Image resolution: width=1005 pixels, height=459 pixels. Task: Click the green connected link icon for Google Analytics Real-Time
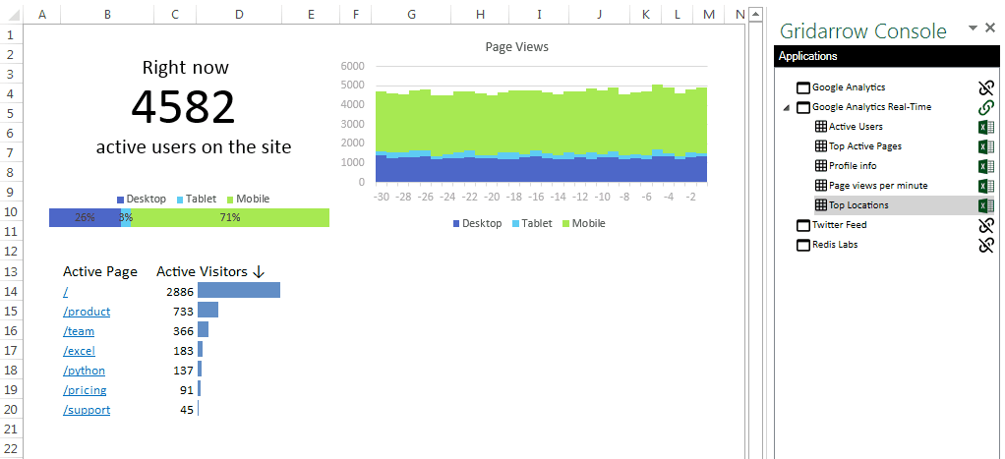985,107
